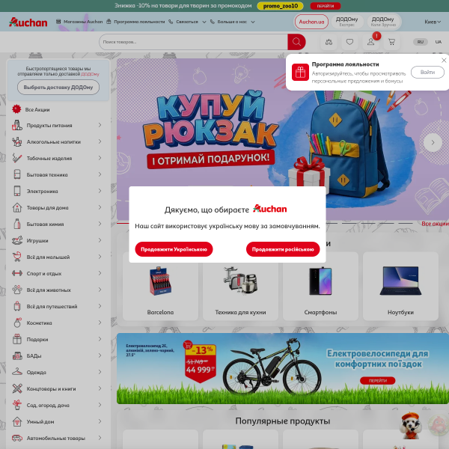Select the ДОДОму Експрес delivery option
This screenshot has width=449, height=449.
pyautogui.click(x=347, y=22)
